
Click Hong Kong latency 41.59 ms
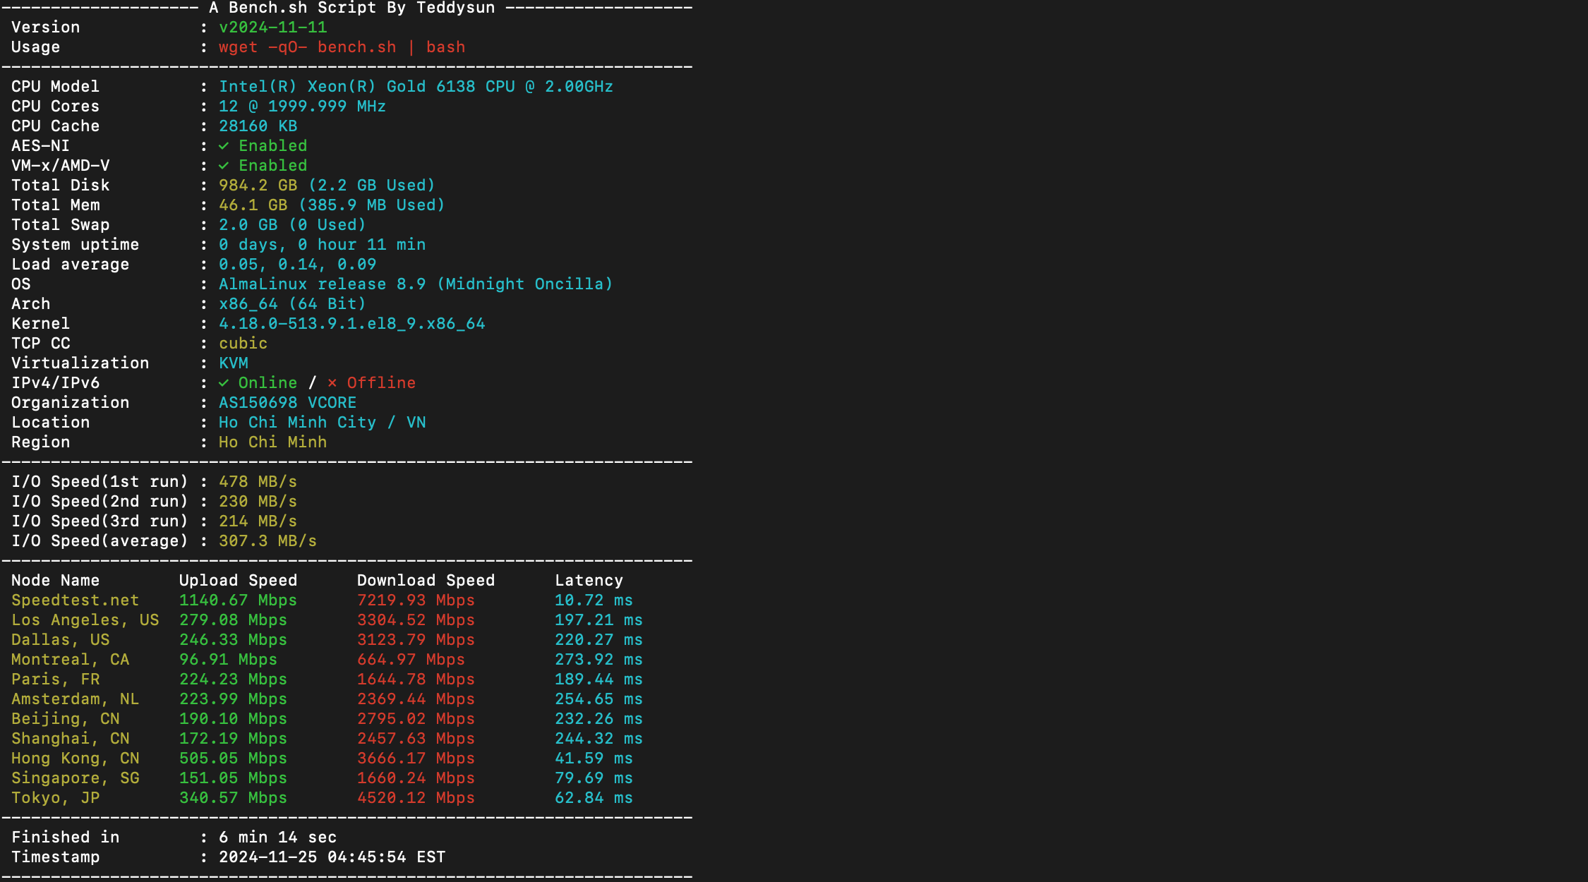tap(594, 758)
